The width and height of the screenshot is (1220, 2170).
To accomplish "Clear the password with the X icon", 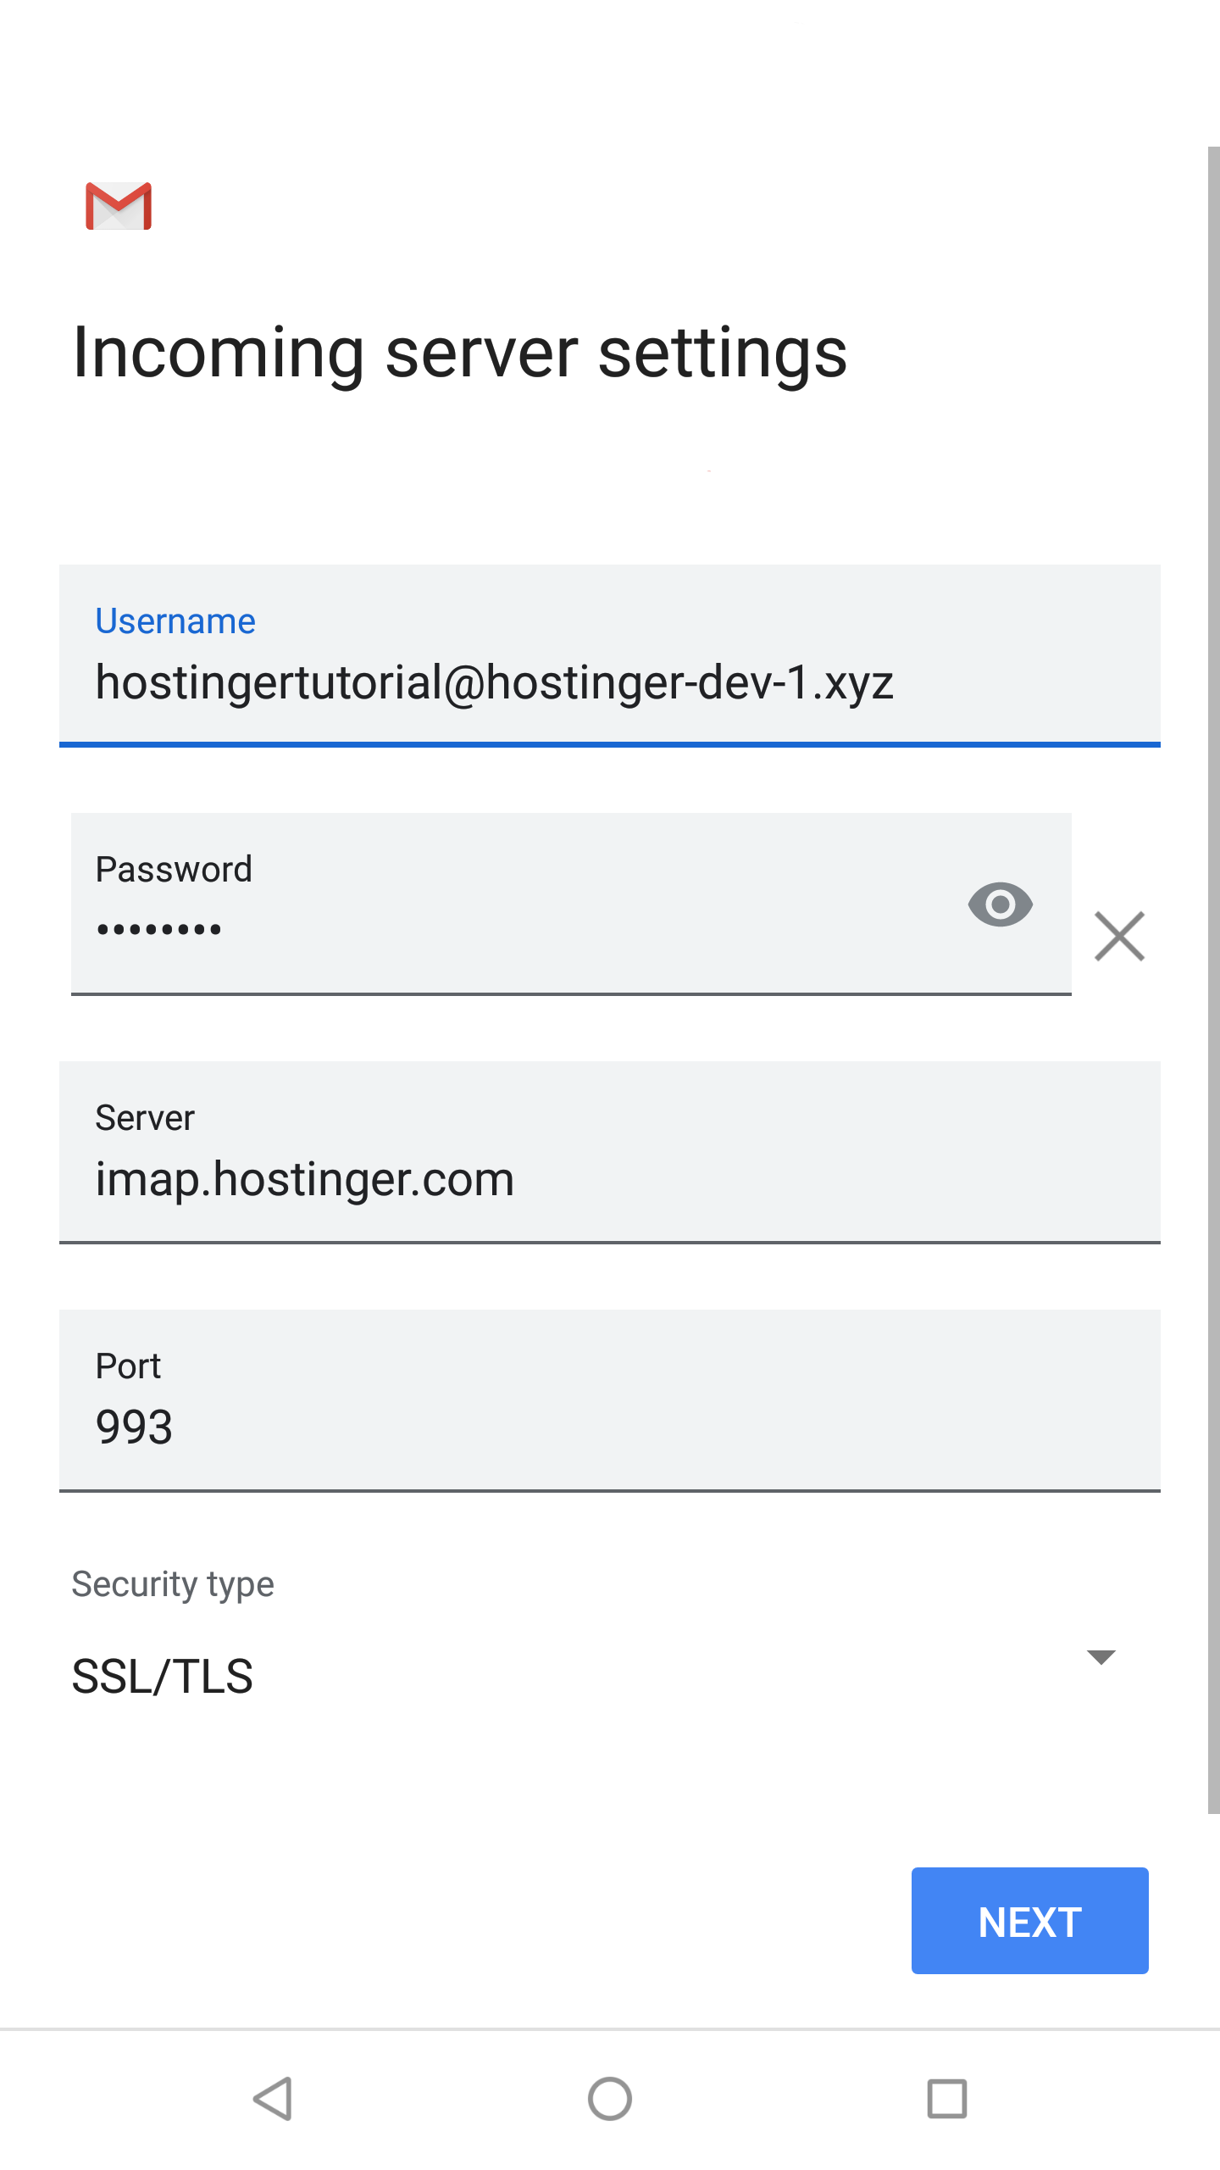I will [x=1119, y=937].
